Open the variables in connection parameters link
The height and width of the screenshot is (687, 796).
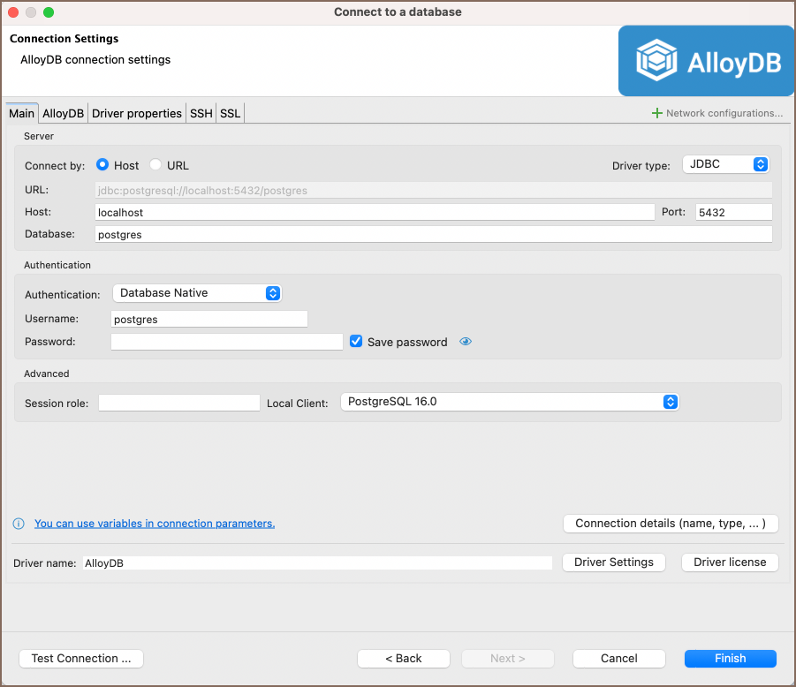point(155,524)
